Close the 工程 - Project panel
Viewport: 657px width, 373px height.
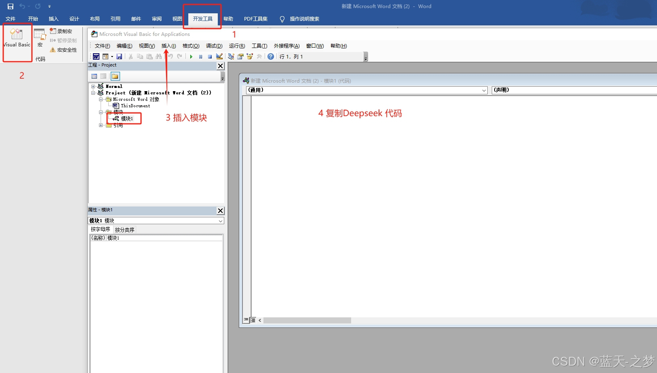220,66
